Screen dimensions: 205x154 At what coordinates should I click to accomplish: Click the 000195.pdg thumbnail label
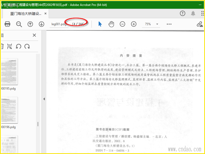click(x=8, y=89)
